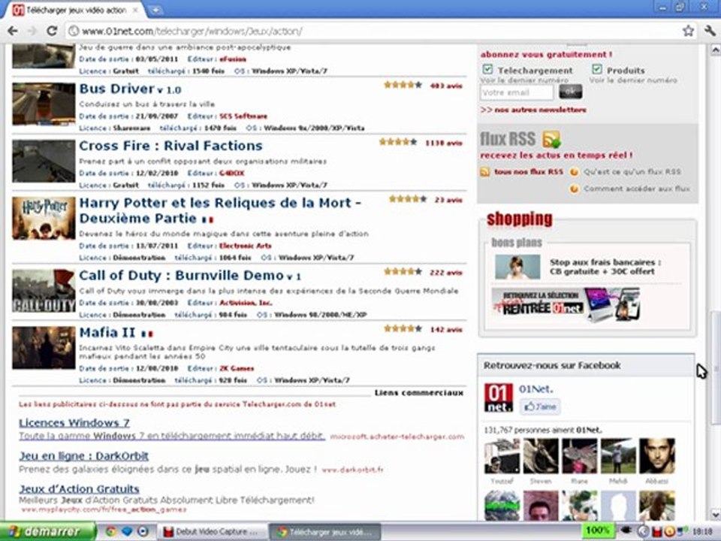The height and width of the screenshot is (541, 721).
Task: Click 01Net. Facebook page name
Action: pyautogui.click(x=536, y=389)
